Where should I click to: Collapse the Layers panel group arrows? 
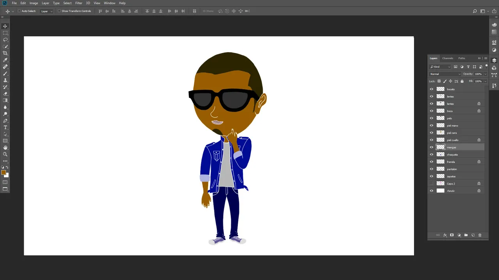coord(479,58)
